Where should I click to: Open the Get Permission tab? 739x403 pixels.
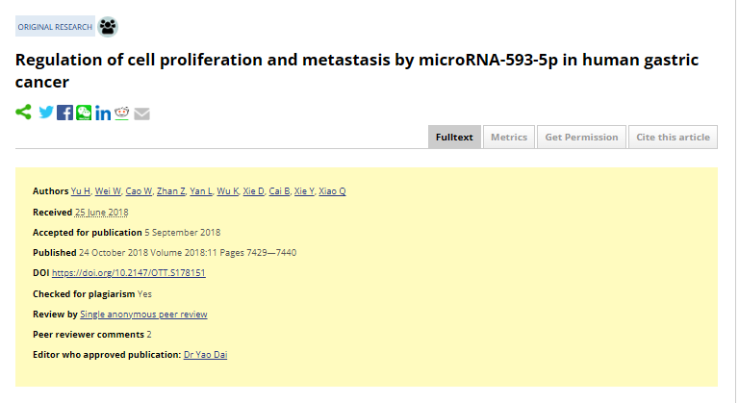pyautogui.click(x=581, y=138)
